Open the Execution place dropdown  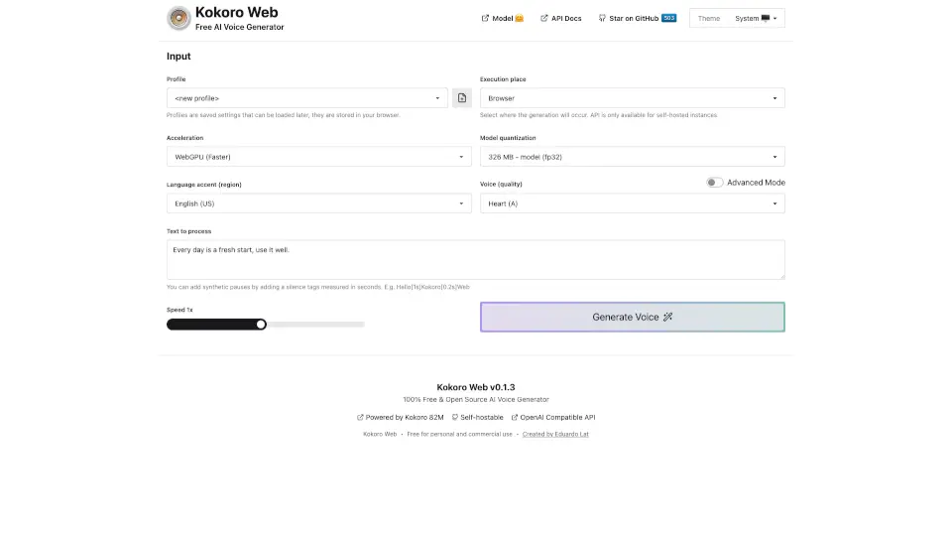pyautogui.click(x=632, y=98)
